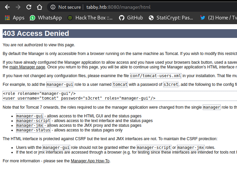Open the StatiCrypt bookmark
237x170 pixels.
[x=171, y=18]
